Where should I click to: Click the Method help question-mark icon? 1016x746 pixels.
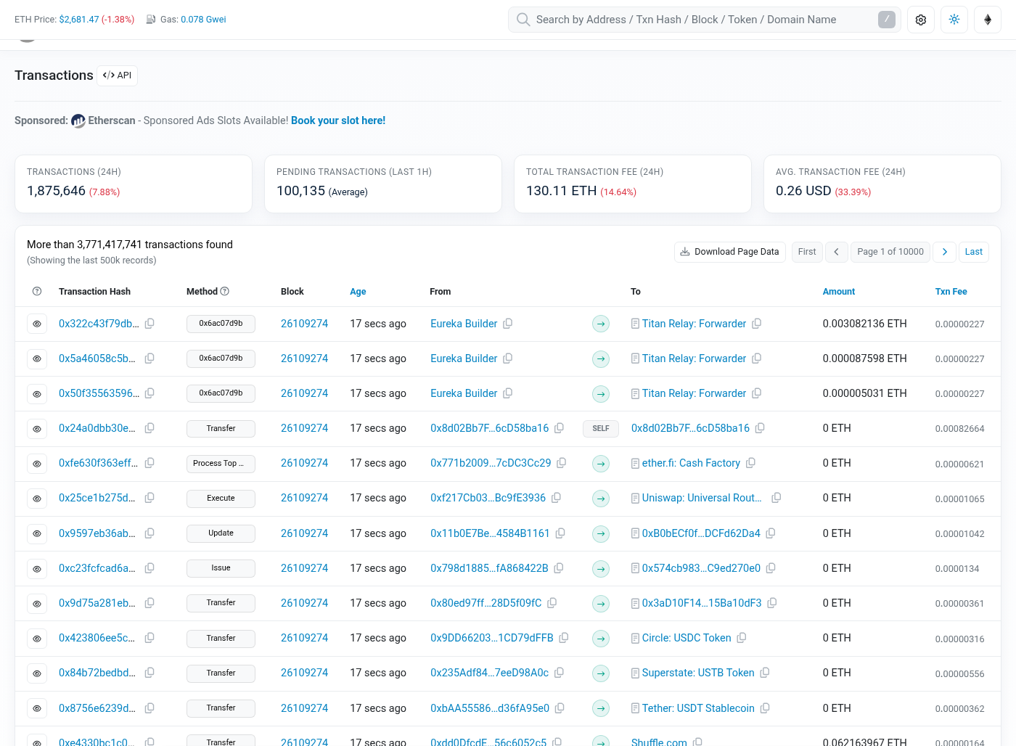(x=225, y=291)
